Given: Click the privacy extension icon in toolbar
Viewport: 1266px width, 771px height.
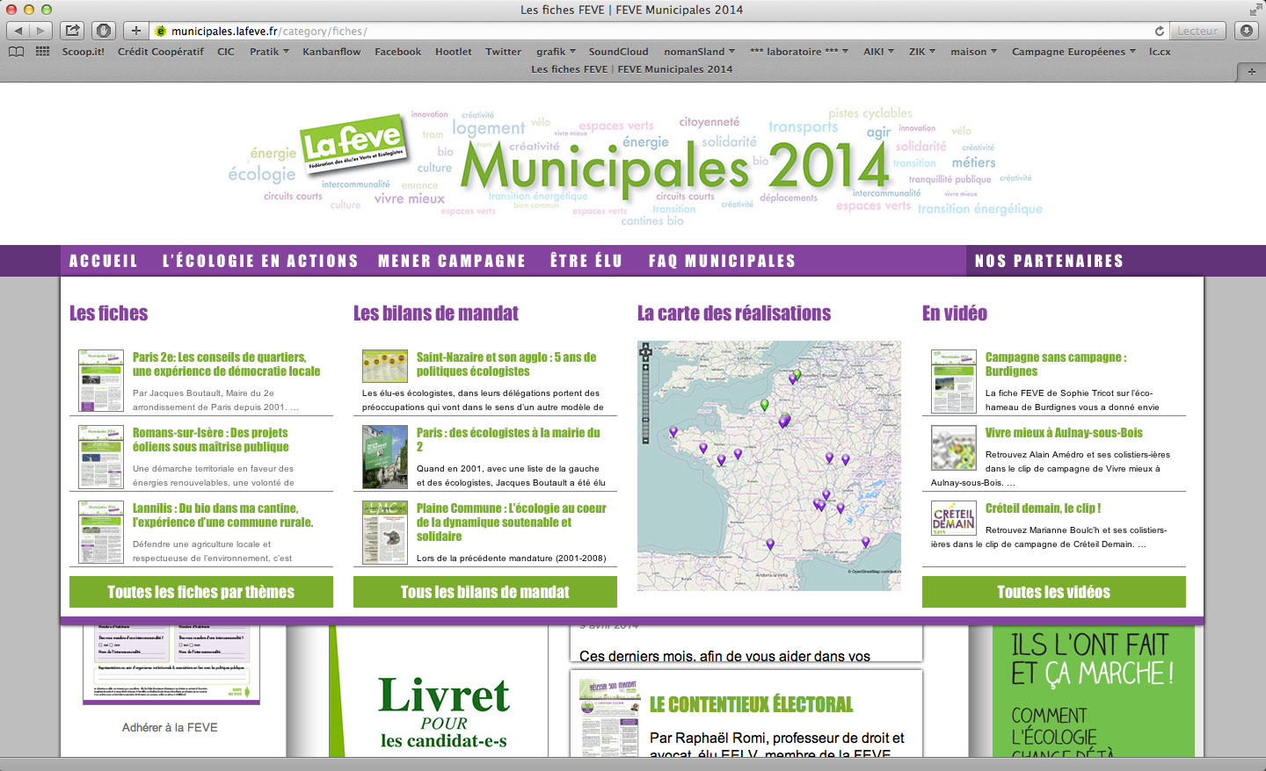Looking at the screenshot, I should pyautogui.click(x=104, y=31).
